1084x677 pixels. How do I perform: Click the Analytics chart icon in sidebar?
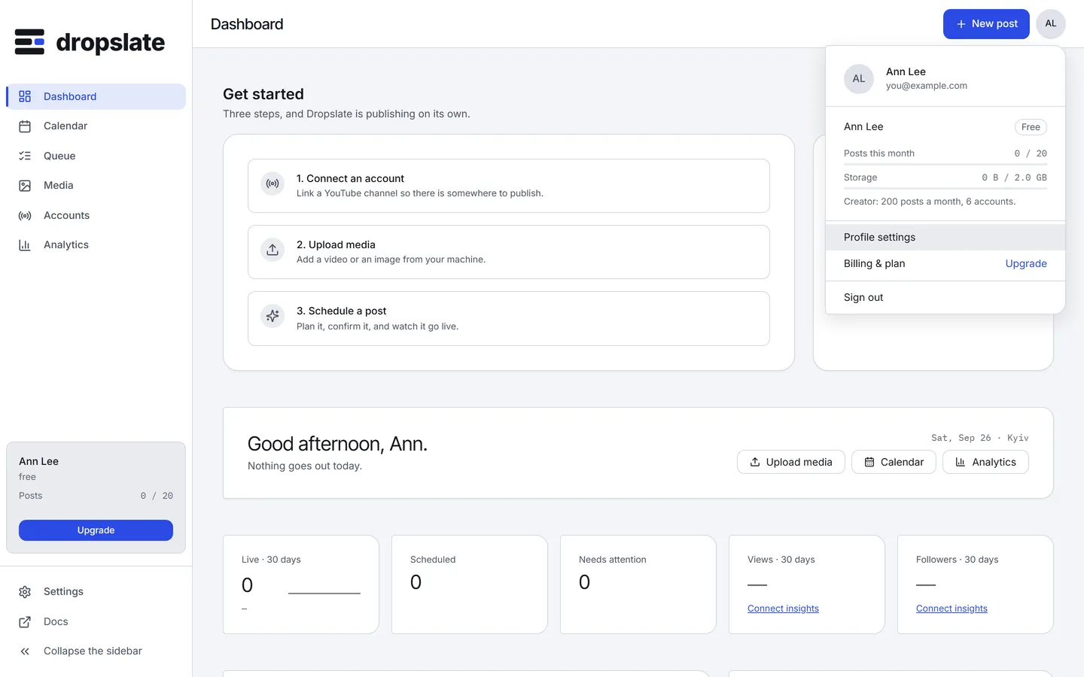[x=25, y=245]
